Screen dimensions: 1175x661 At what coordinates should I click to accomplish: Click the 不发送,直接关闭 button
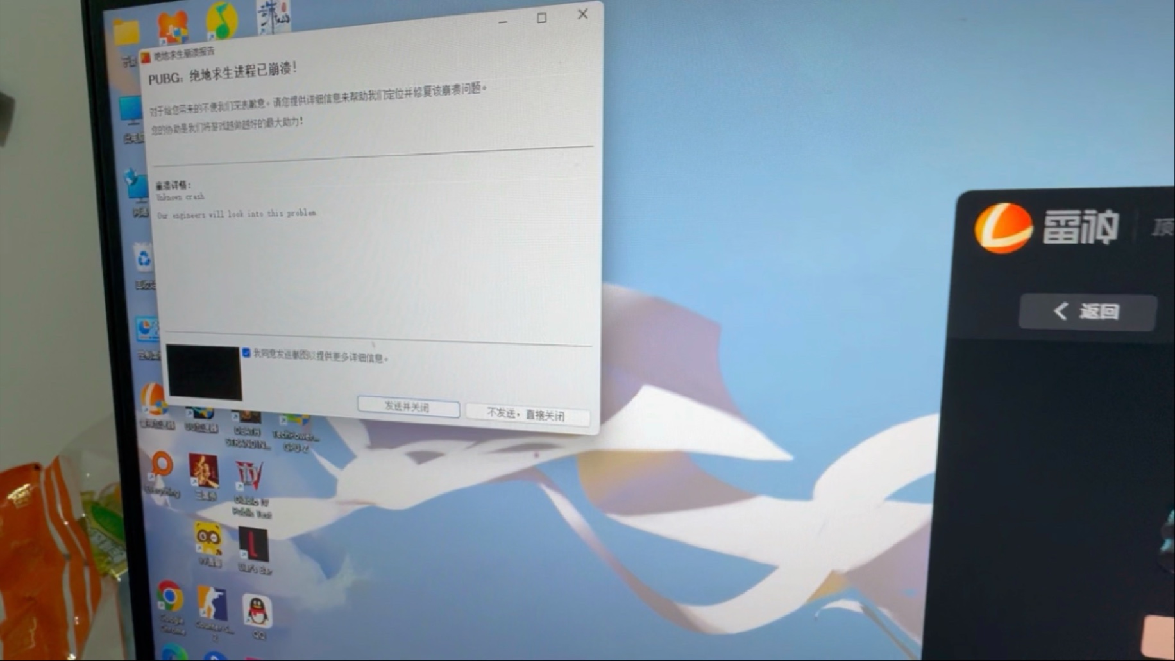click(x=526, y=414)
